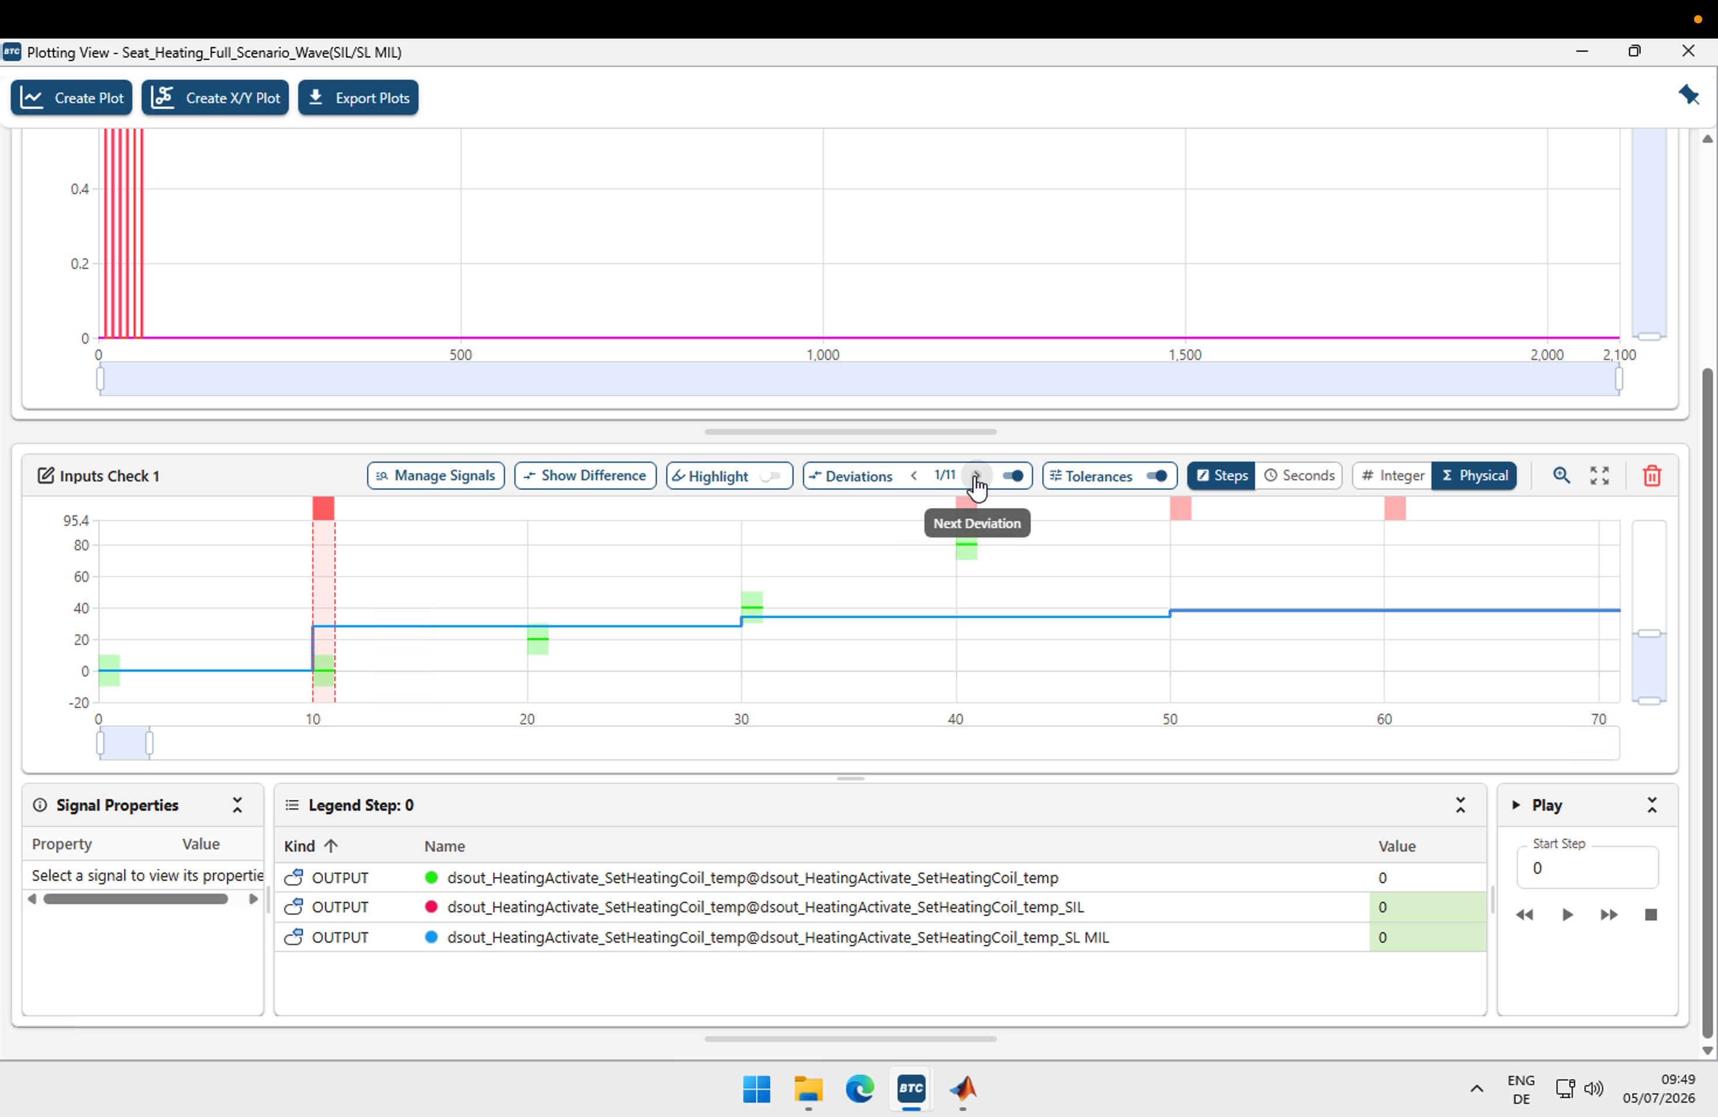The width and height of the screenshot is (1718, 1117).
Task: Click the red deviation marker at step 10
Action: pyautogui.click(x=323, y=508)
